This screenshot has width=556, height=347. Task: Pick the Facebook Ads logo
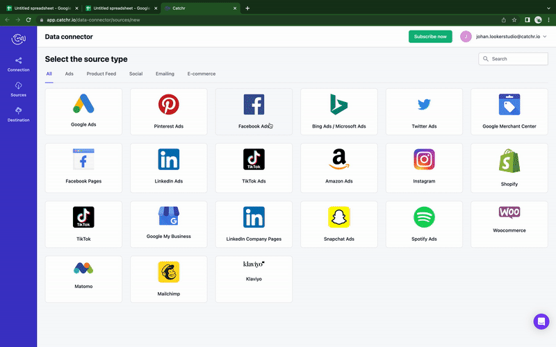point(254,105)
